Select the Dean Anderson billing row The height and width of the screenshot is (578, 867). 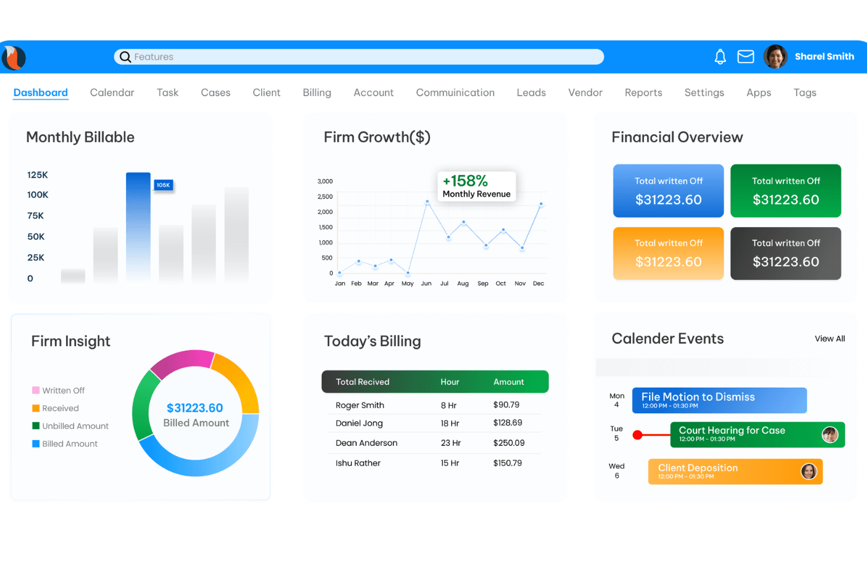click(434, 443)
